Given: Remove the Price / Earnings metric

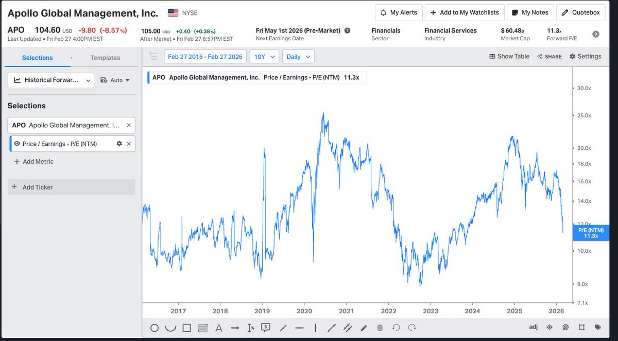Looking at the screenshot, I should point(129,144).
